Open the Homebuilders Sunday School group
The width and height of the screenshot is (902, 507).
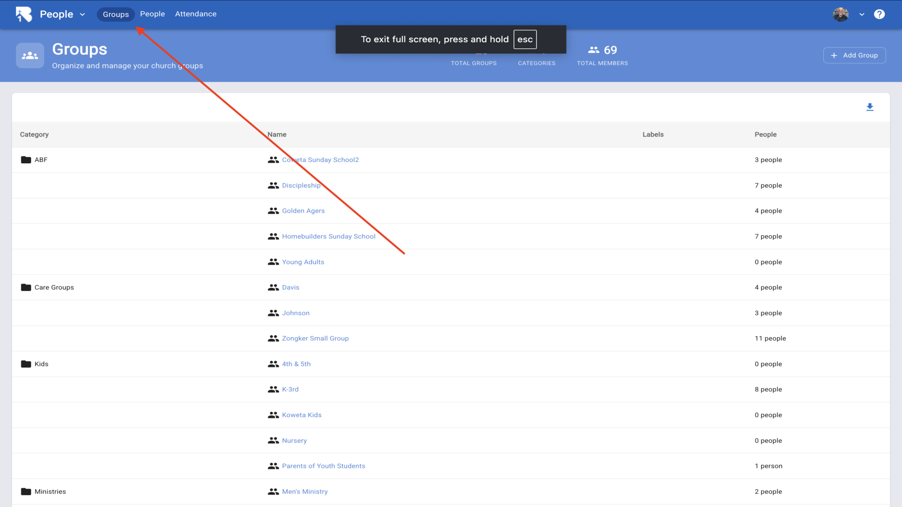pyautogui.click(x=328, y=237)
